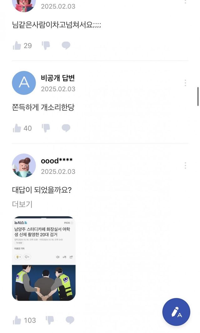Tap the 비공개 답변 avatar with letter A

[x=24, y=83]
